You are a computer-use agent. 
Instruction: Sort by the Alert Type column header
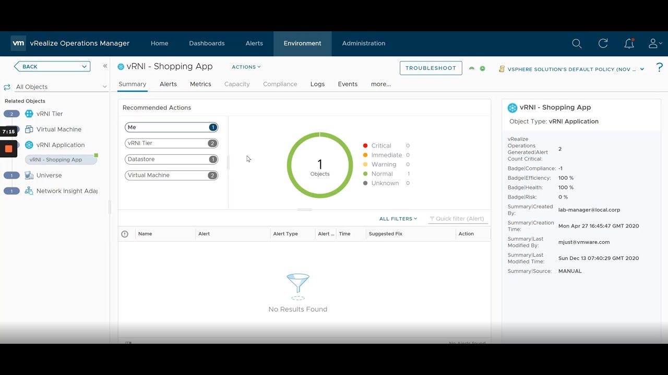[x=285, y=234]
